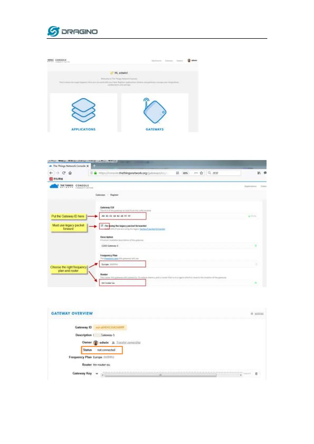314x444 pixels.
Task: Open the Gateways antenna device icon
Action: click(x=154, y=111)
